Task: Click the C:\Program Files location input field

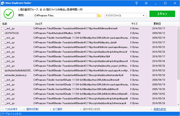Action: click(x=66, y=15)
